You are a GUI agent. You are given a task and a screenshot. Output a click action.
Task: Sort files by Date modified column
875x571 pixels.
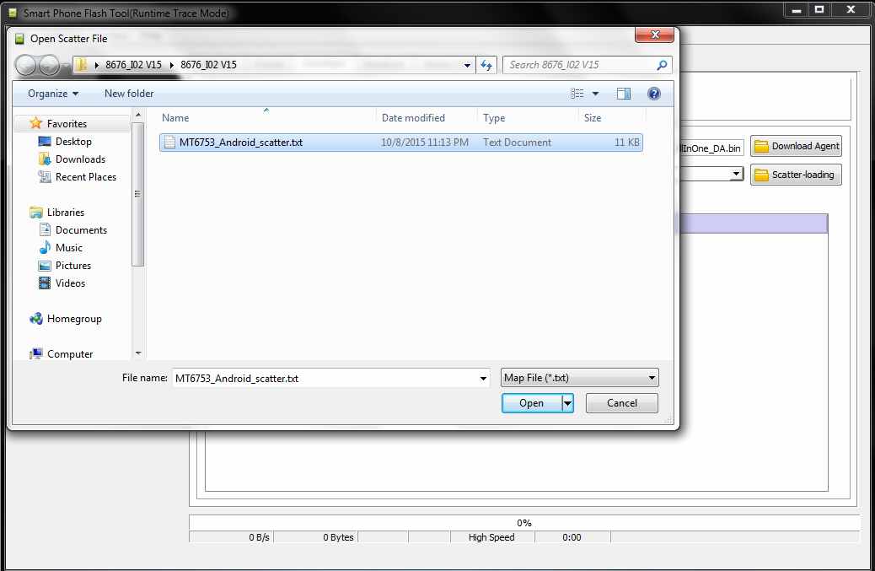pyautogui.click(x=413, y=118)
